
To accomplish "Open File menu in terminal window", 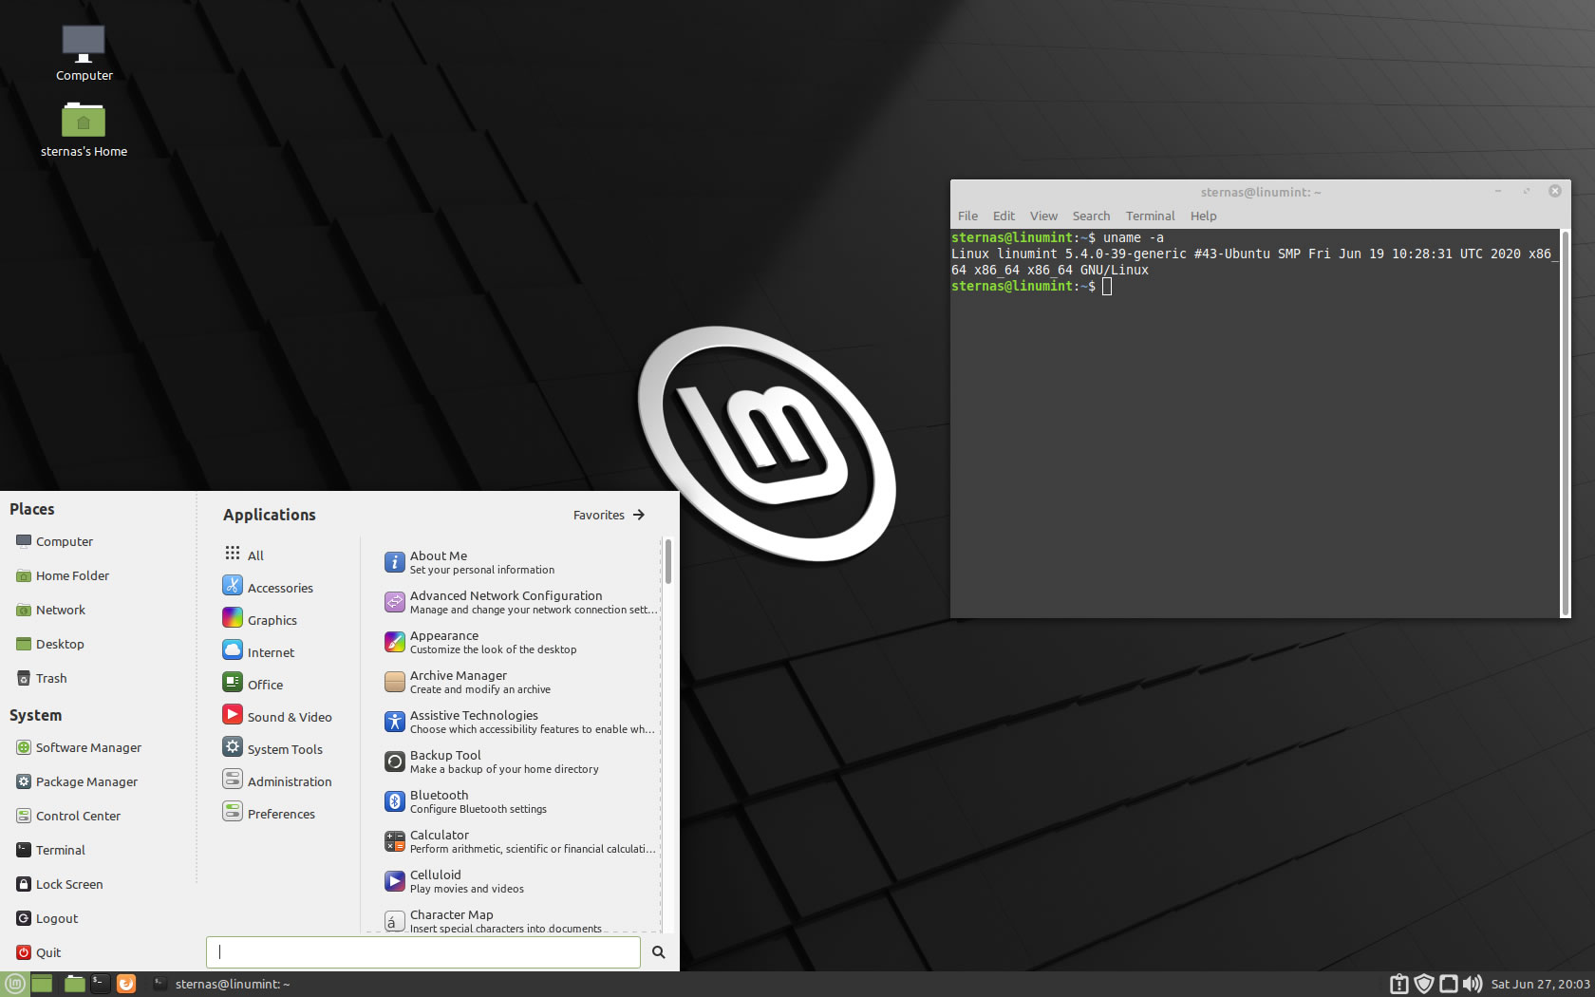I will pos(967,216).
